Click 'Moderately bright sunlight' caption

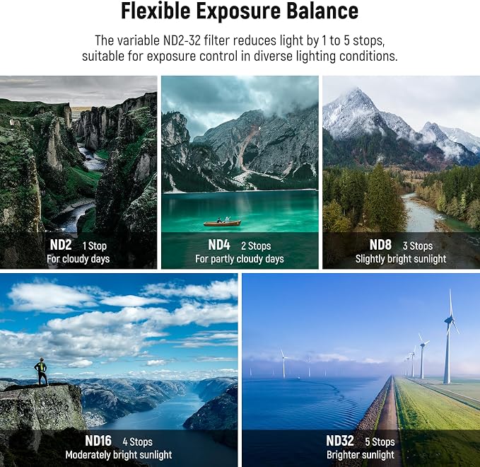click(119, 455)
